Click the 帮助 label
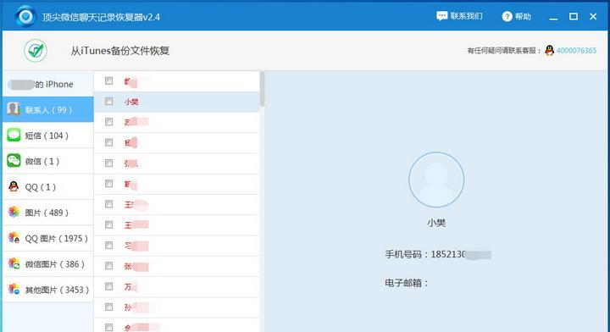Screen dimensions: 610x332 pos(523,16)
